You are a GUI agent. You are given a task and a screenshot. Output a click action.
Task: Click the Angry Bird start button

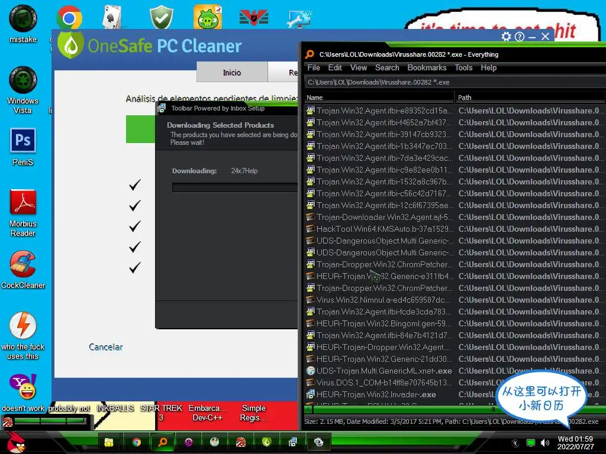(x=15, y=442)
